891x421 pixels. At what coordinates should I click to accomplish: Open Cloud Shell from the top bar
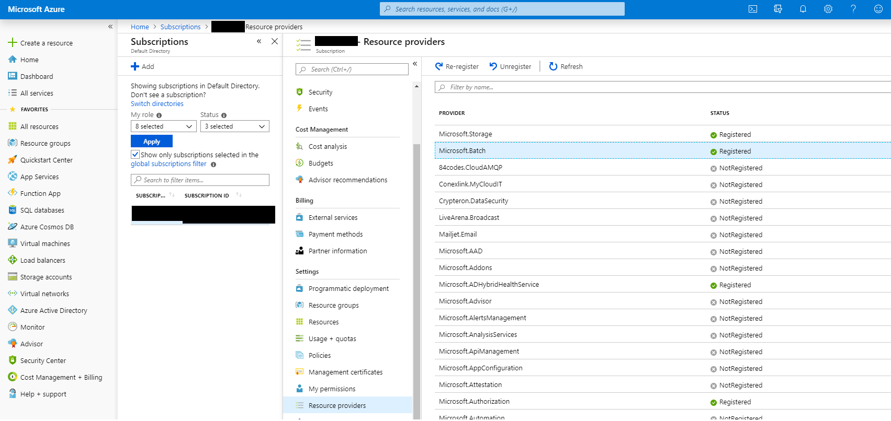pos(753,9)
